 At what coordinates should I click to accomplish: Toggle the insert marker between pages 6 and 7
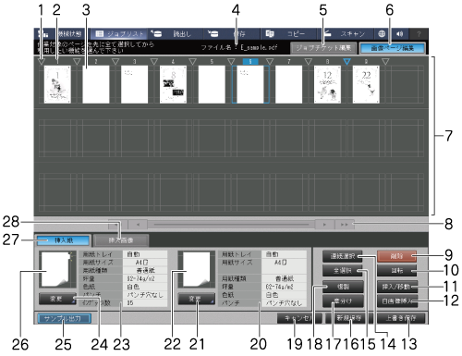[x=270, y=62]
